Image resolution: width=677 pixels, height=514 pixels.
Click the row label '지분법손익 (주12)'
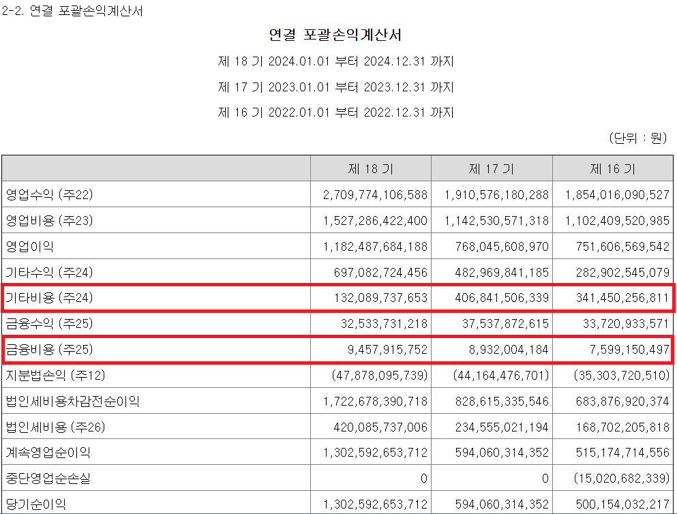[55, 375]
